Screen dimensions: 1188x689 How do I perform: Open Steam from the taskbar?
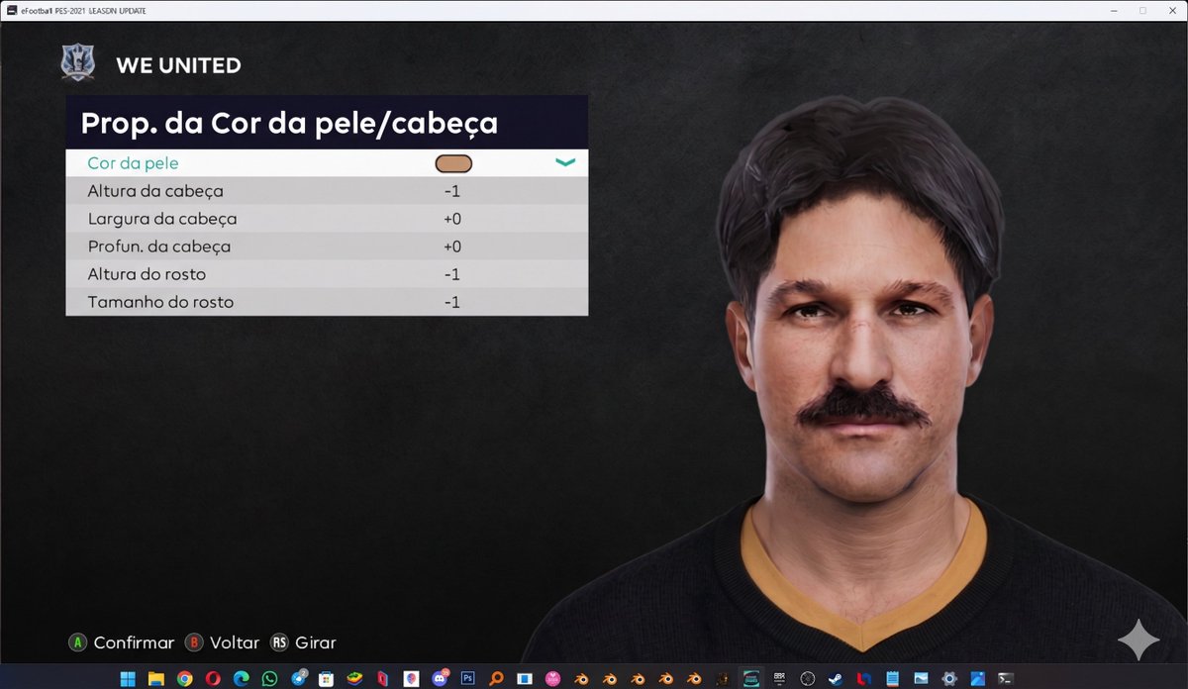pos(836,678)
